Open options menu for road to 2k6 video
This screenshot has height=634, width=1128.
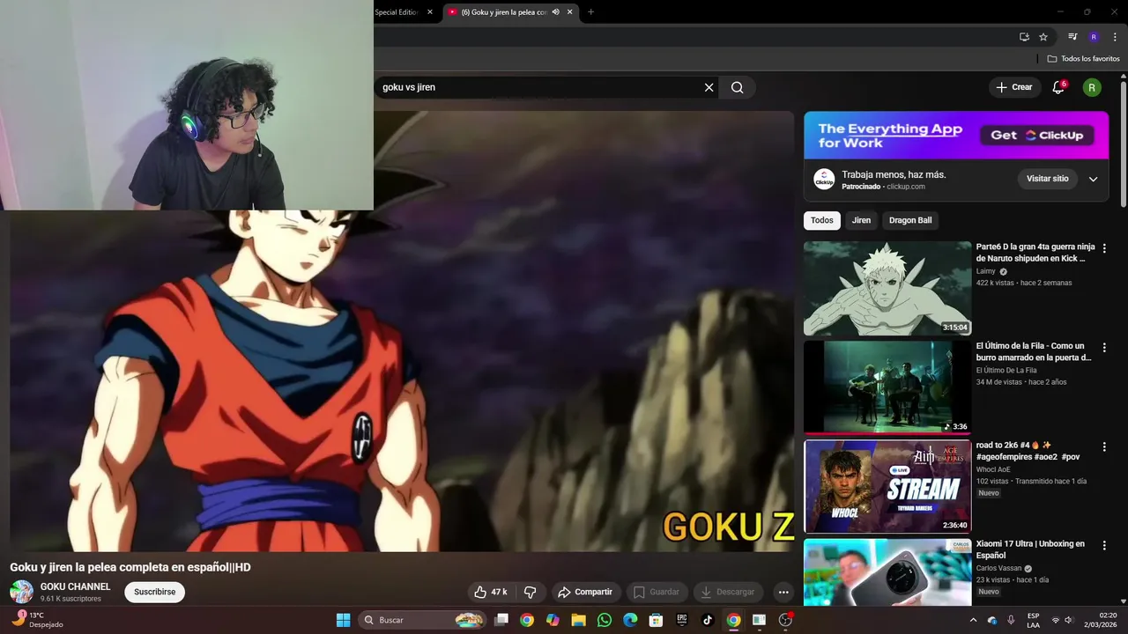1104,446
